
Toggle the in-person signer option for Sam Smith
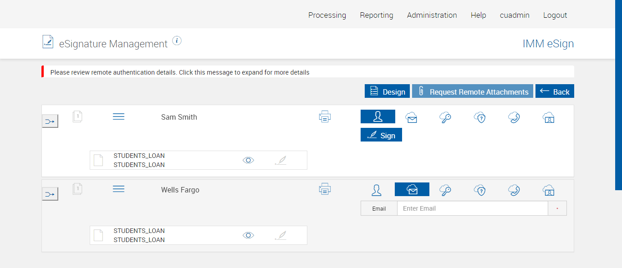pyautogui.click(x=377, y=116)
